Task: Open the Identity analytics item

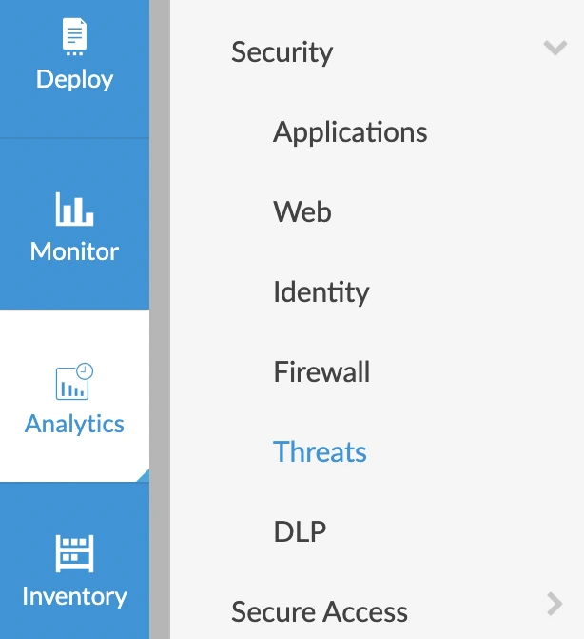Action: coord(321,291)
